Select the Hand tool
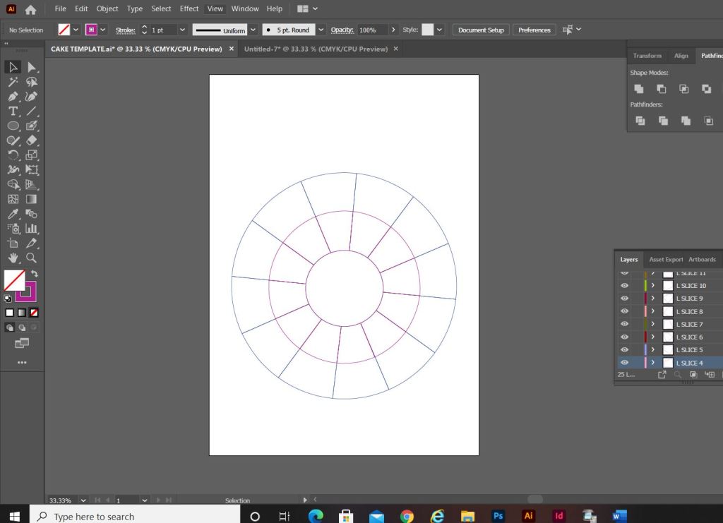 pos(13,258)
